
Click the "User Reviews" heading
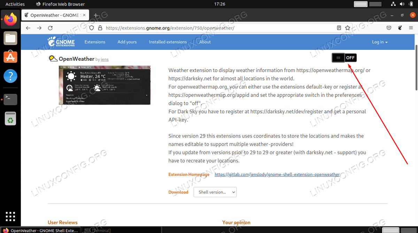tap(63, 222)
